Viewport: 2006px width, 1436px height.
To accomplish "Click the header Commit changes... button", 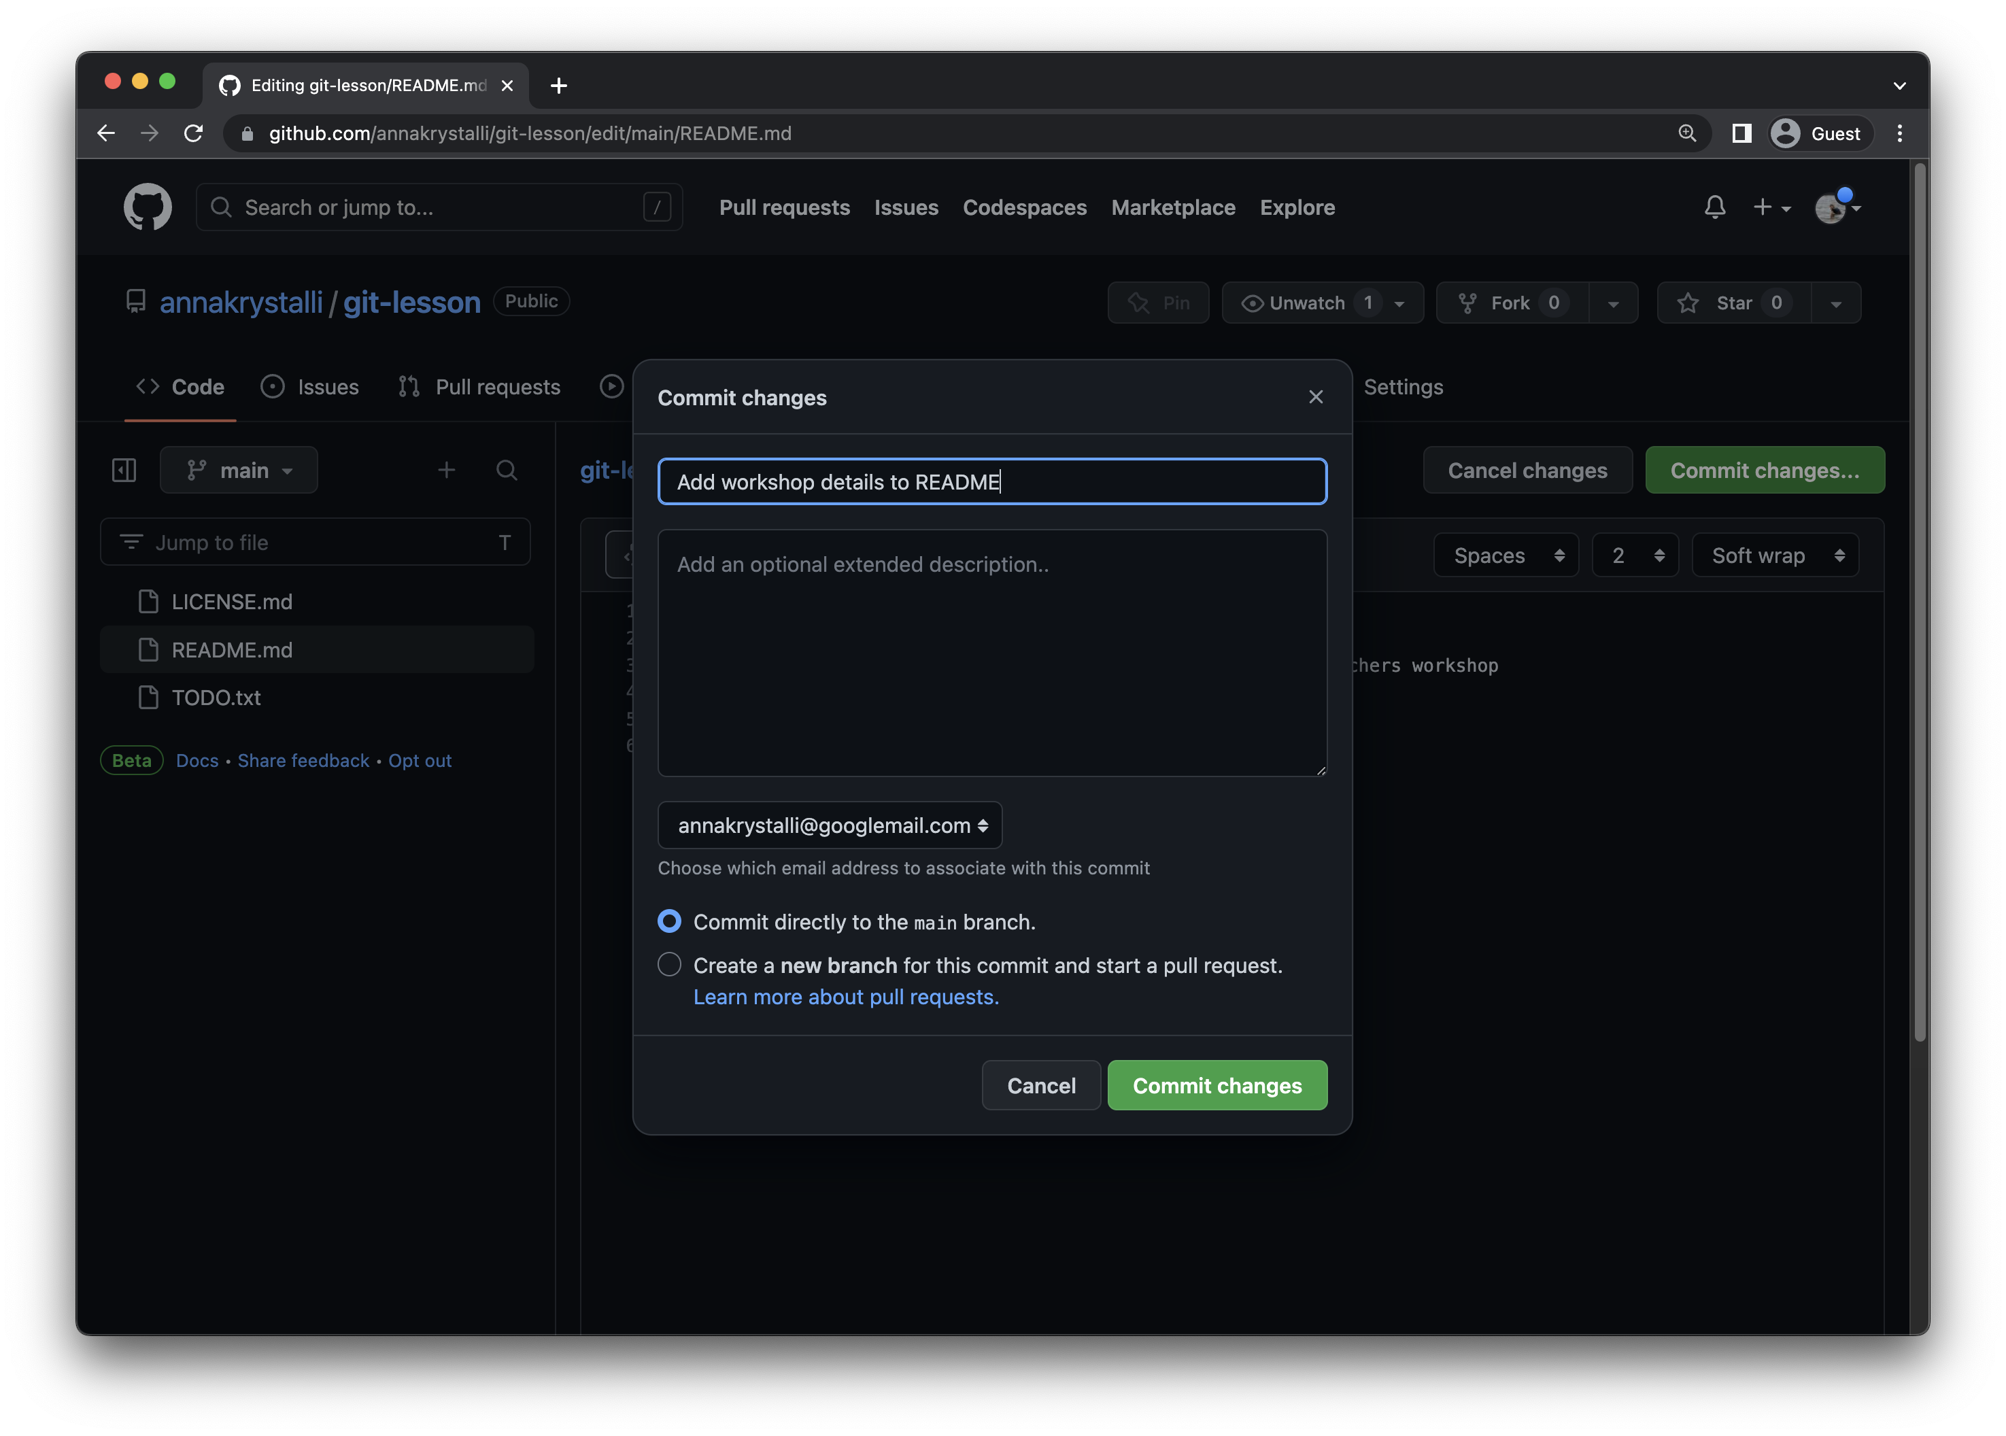I will coord(1764,470).
